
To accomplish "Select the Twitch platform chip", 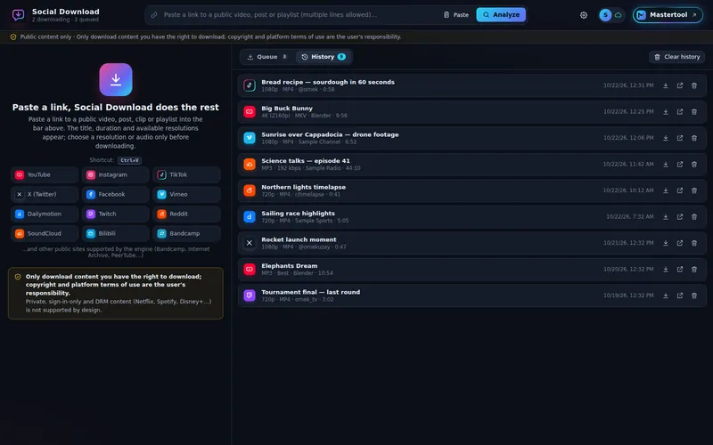I will point(116,214).
